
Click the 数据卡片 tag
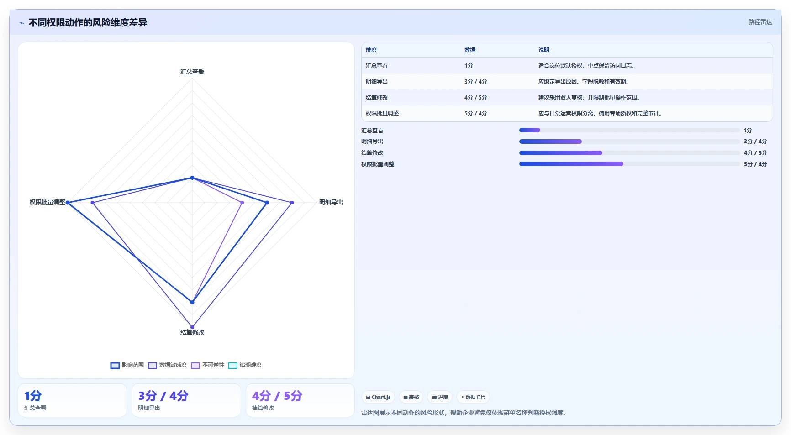[x=473, y=397]
